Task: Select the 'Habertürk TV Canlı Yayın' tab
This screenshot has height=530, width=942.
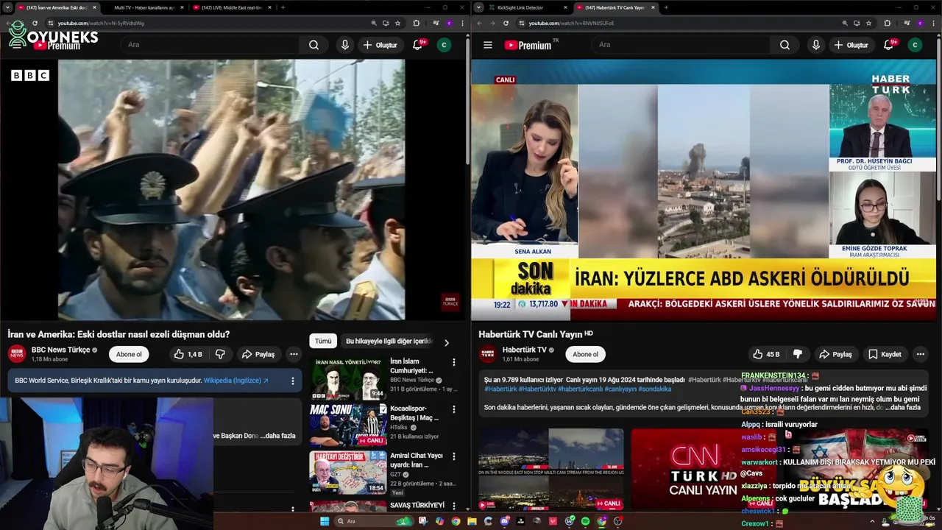Action: click(615, 7)
